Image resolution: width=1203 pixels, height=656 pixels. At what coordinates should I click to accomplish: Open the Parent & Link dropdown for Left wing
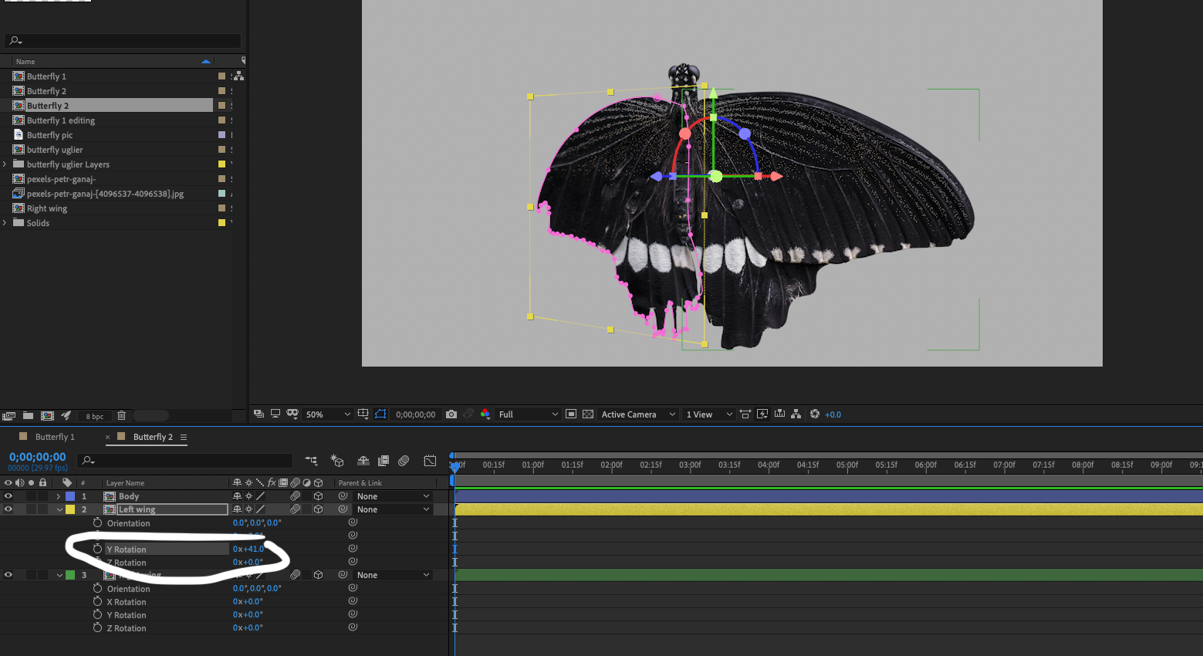coord(393,509)
